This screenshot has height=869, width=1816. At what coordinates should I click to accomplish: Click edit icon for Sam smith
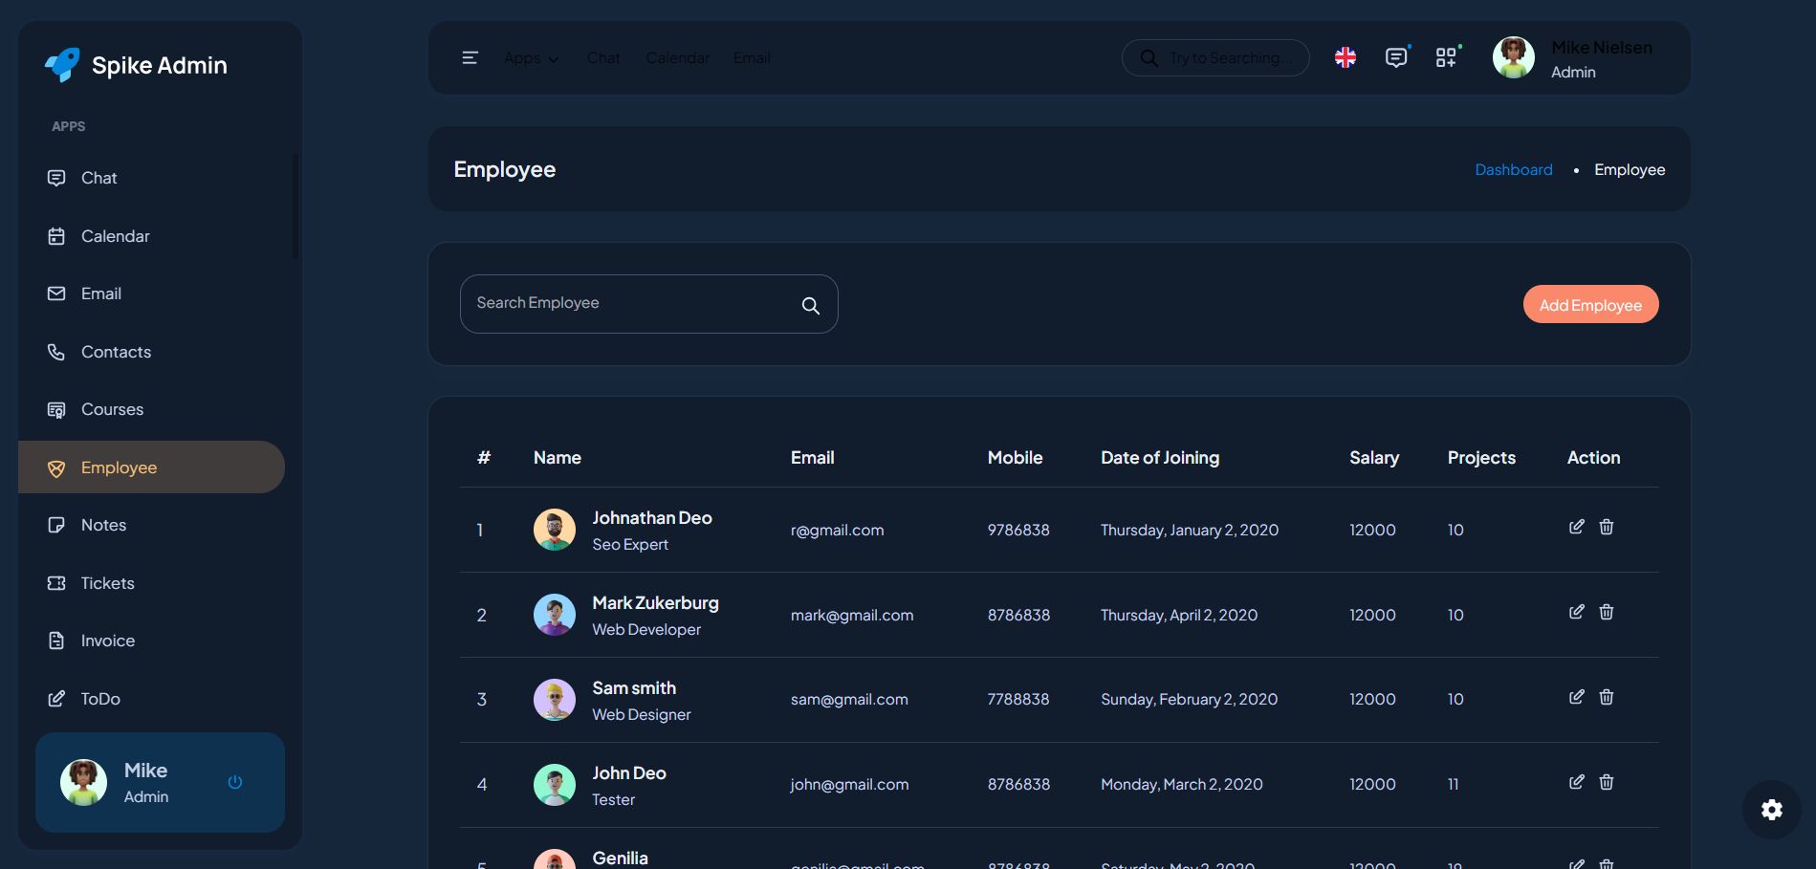1576,697
